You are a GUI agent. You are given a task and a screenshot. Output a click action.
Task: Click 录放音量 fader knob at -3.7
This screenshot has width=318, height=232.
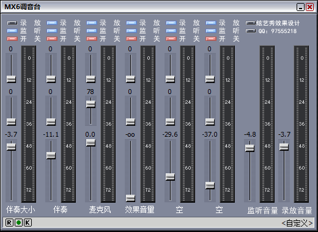click(x=284, y=147)
